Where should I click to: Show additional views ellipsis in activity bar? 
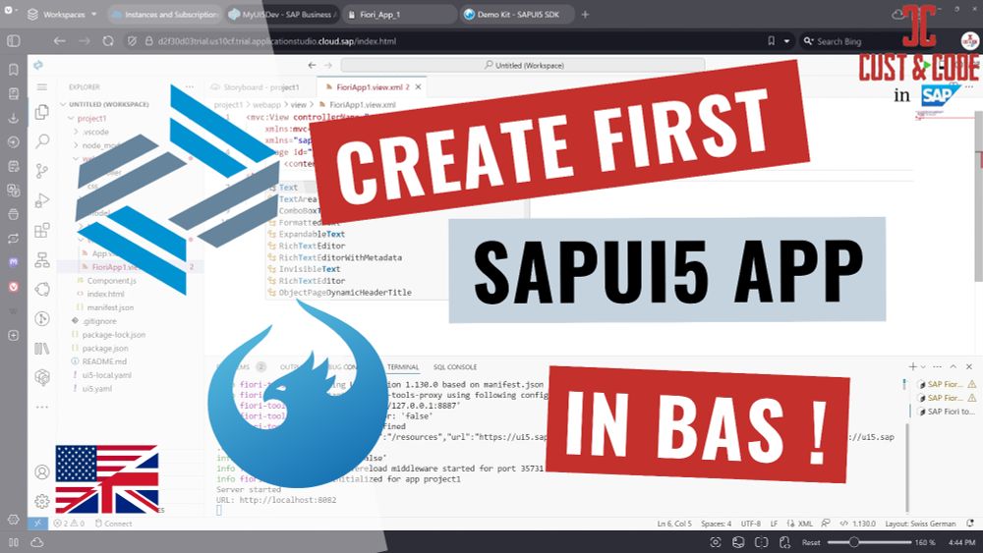tap(42, 407)
